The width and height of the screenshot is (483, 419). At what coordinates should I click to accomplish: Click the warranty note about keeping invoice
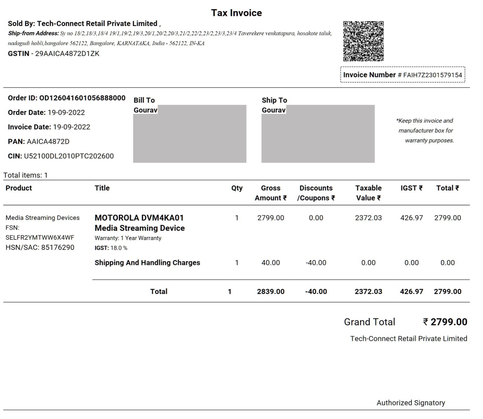tap(425, 130)
